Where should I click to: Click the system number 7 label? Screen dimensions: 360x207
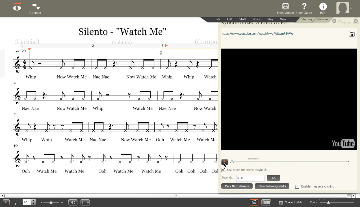click(x=14, y=114)
